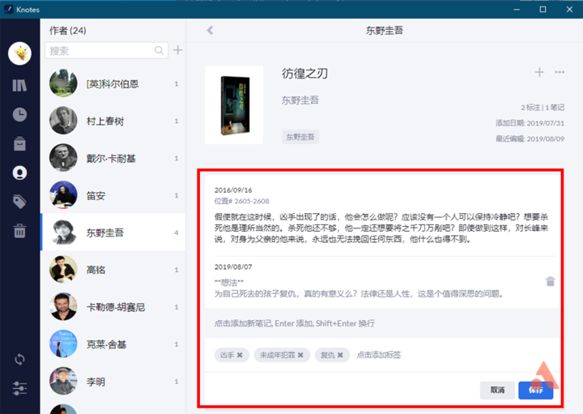The width and height of the screenshot is (583, 414).
Task: Click 村上春树 avatar photo
Action: [x=63, y=121]
